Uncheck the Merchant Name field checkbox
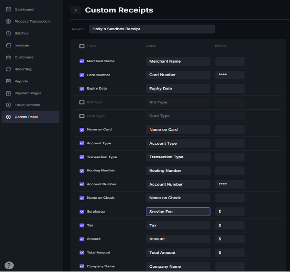The height and width of the screenshot is (272, 290). (x=82, y=61)
